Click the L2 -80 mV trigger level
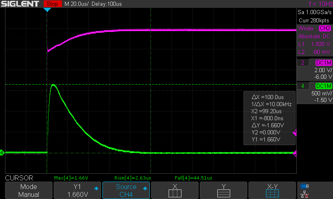Image resolution: width=333 pixels, height=199 pixels. click(314, 52)
